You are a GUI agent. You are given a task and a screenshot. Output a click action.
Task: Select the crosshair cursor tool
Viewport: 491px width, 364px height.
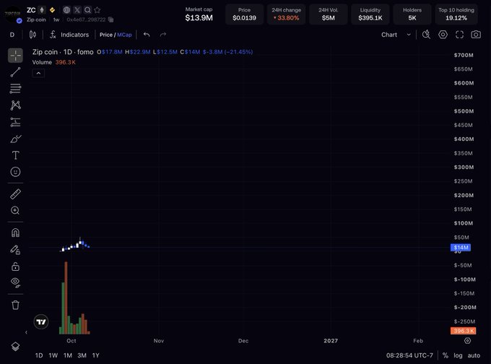point(15,56)
